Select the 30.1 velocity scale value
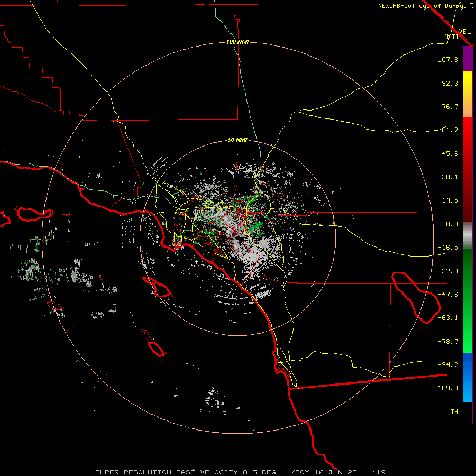476x476 pixels. [x=450, y=177]
